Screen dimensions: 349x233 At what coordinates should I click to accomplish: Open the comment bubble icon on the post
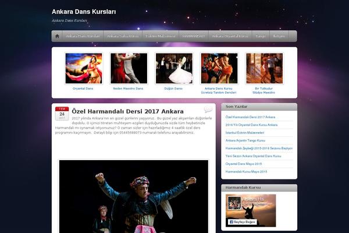click(208, 110)
